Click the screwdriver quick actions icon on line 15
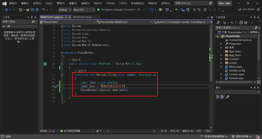Image resolution: width=262 pixels, height=139 pixels. [x=56, y=86]
